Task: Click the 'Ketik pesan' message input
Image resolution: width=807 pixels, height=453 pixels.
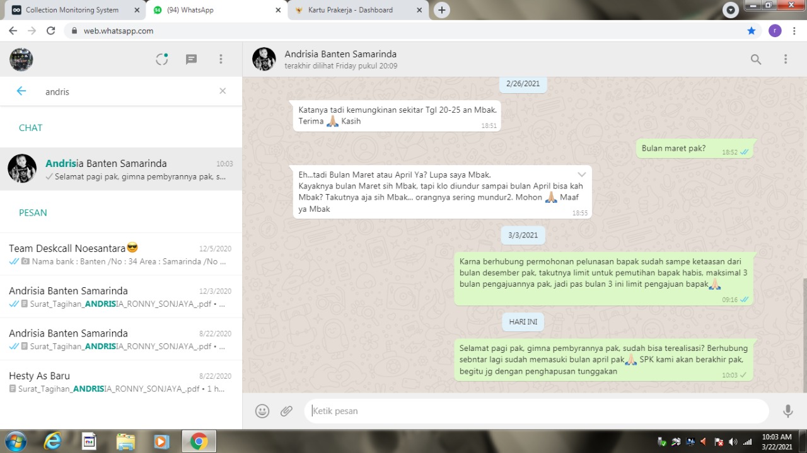Action: pos(536,411)
